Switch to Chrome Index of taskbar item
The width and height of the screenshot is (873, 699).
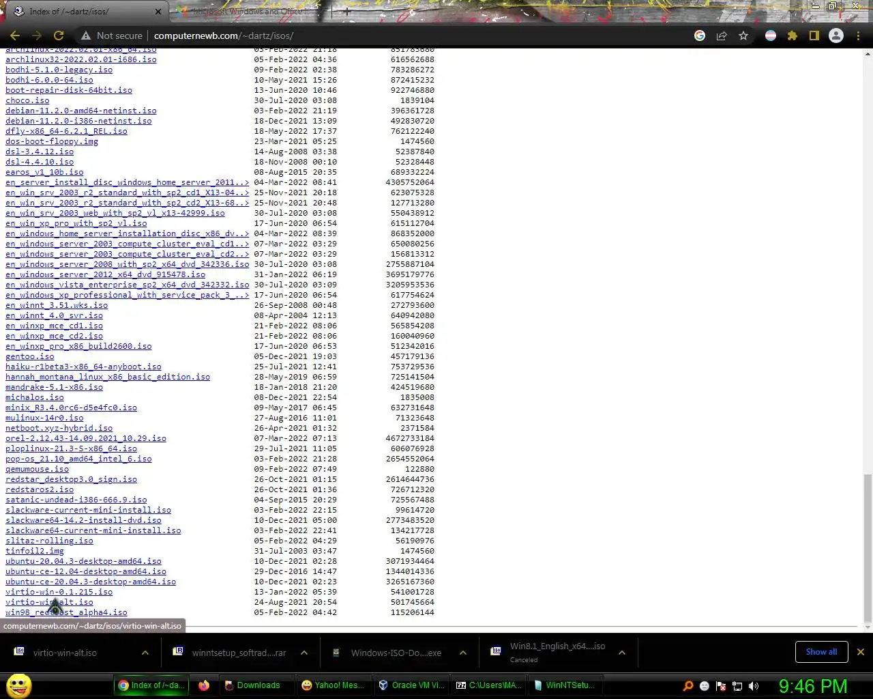151,685
